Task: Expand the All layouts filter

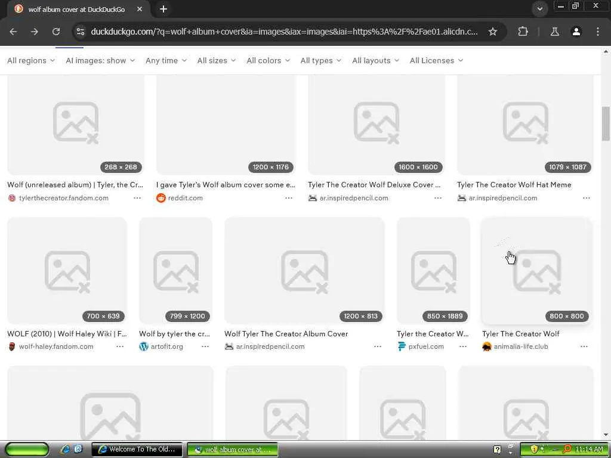Action: [376, 60]
